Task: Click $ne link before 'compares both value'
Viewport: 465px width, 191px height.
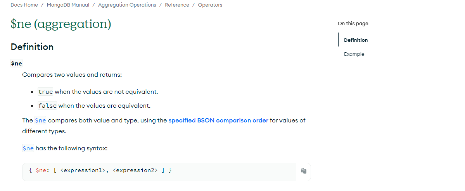Action: coord(40,120)
